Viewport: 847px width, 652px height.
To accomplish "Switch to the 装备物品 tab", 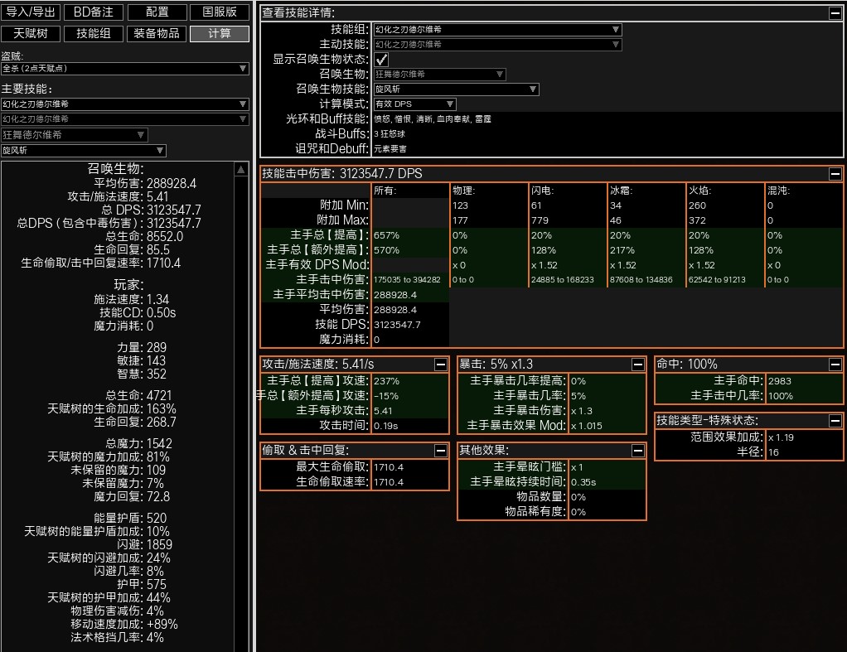I will pos(156,34).
